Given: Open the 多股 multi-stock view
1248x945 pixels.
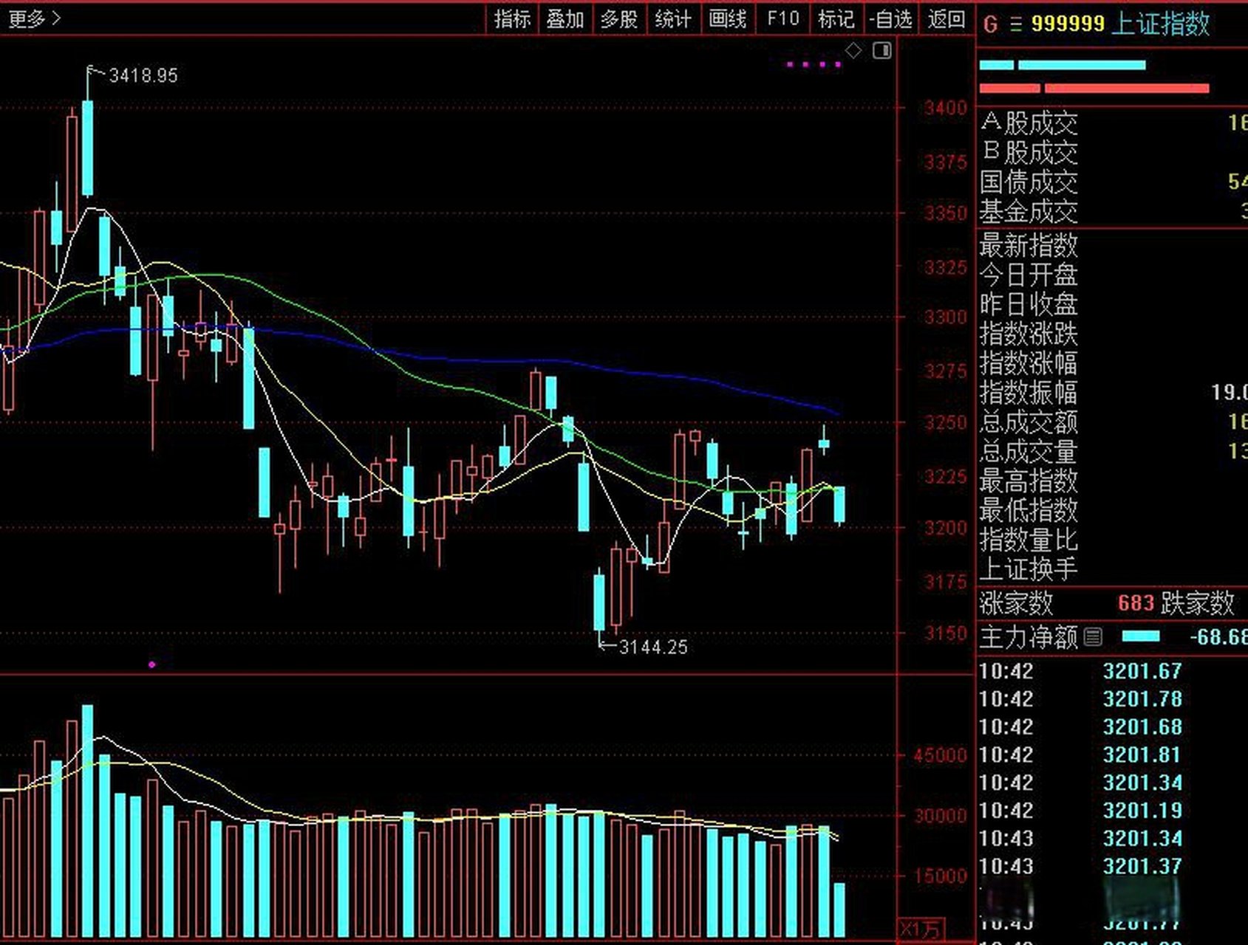Looking at the screenshot, I should click(619, 18).
